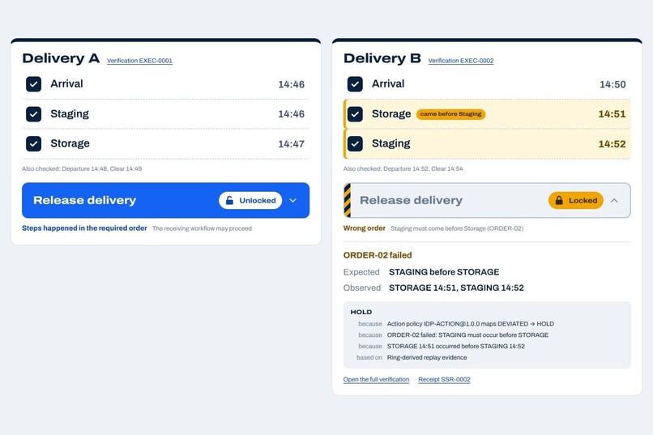Click the closed padlock icon in Delivery B

(x=559, y=200)
